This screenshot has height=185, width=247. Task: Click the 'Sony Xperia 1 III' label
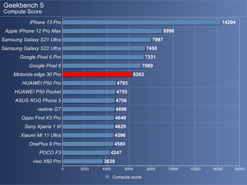(43, 127)
